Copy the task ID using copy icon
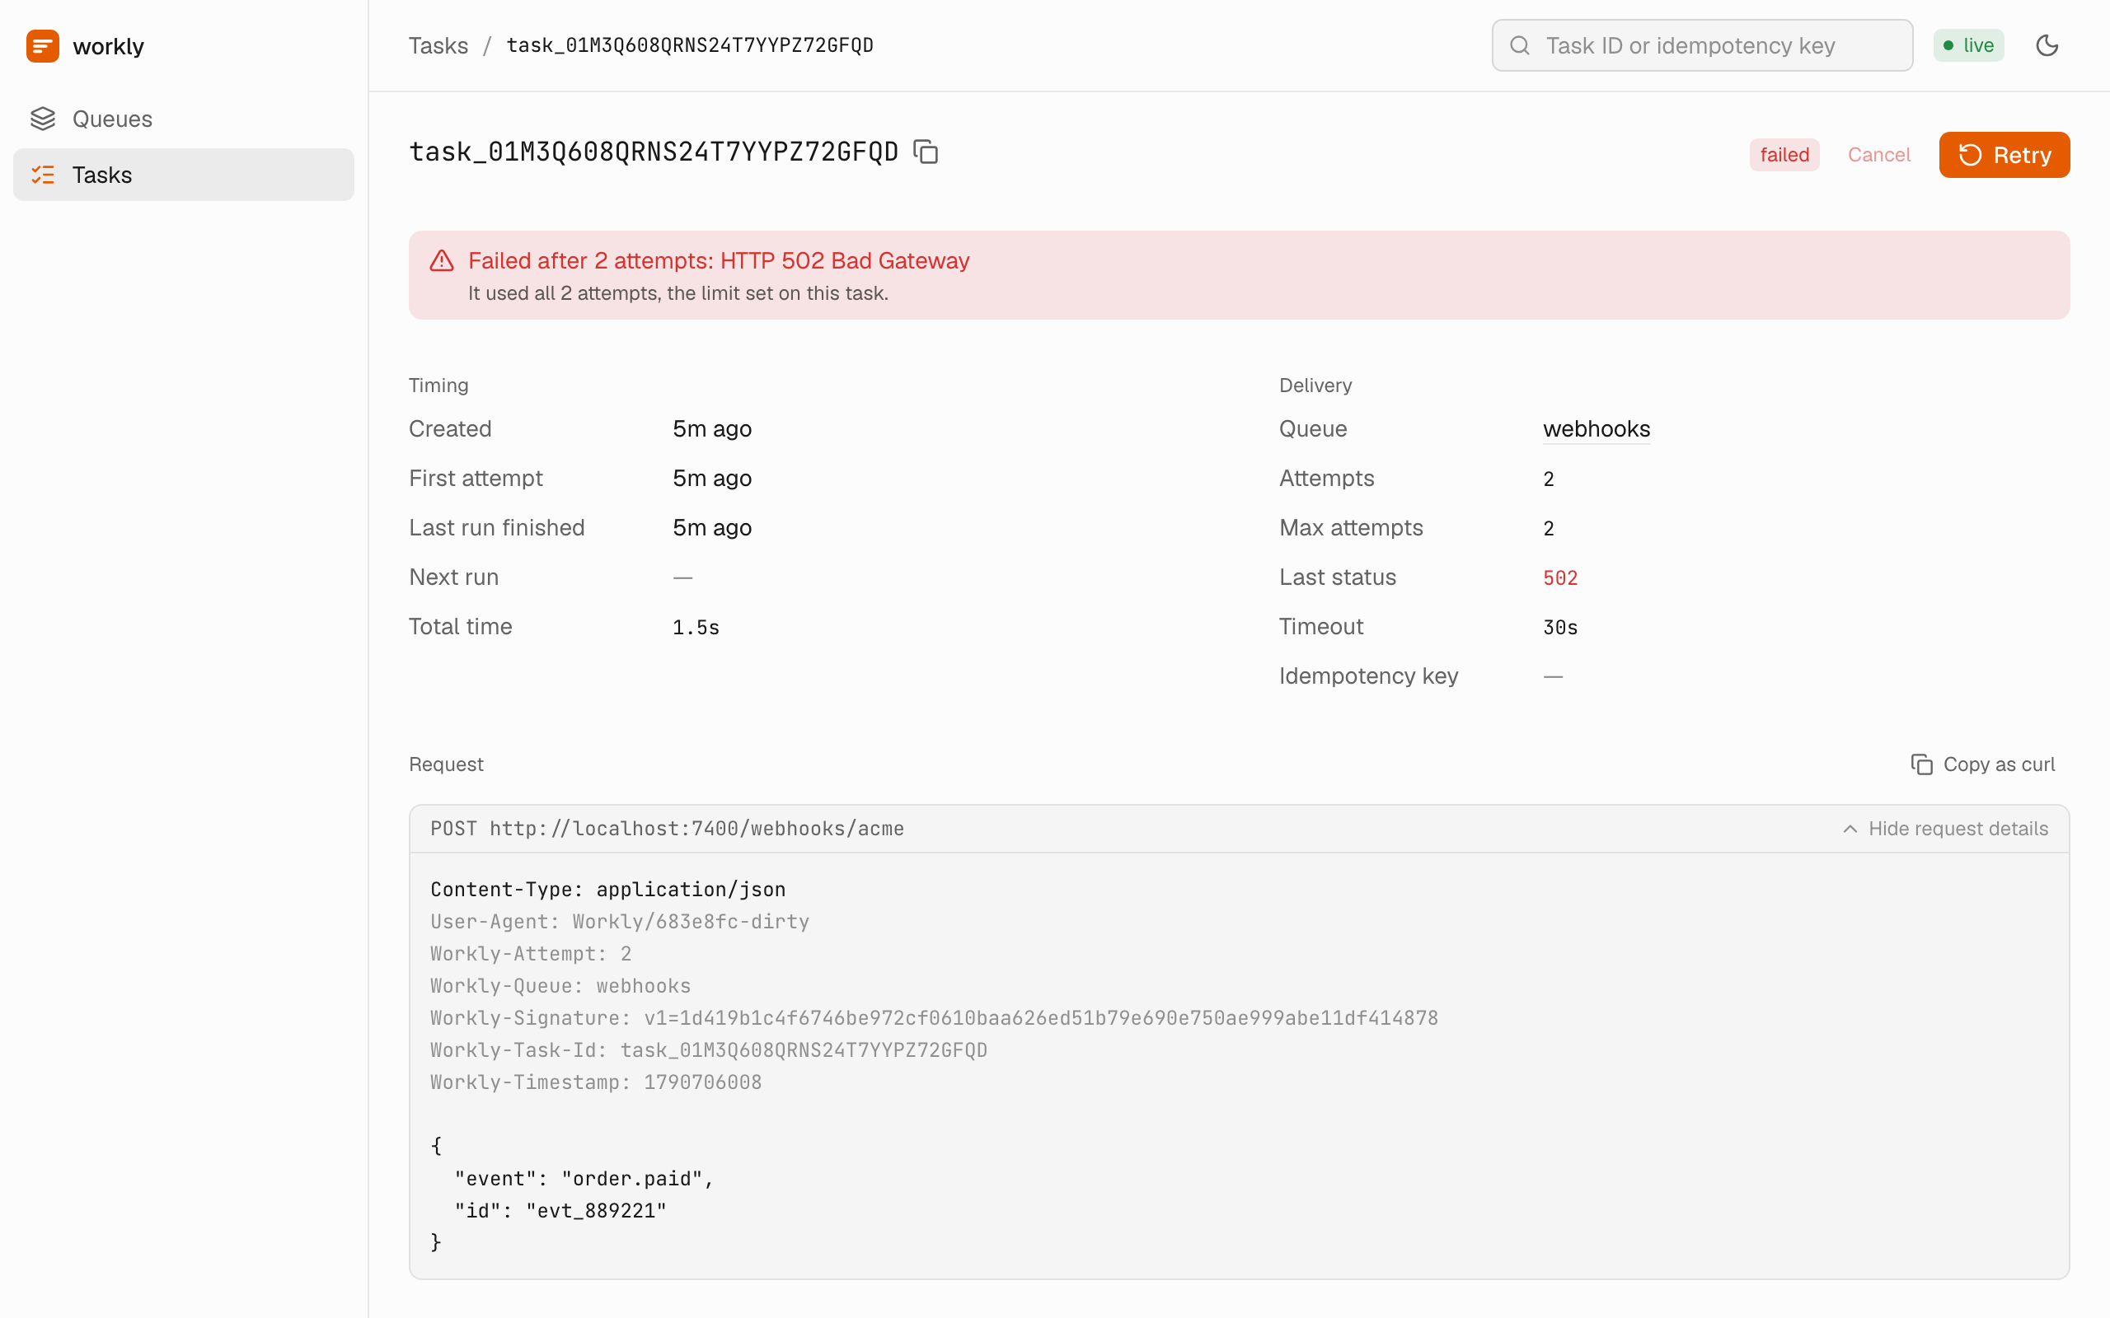The height and width of the screenshot is (1318, 2110). 926,152
